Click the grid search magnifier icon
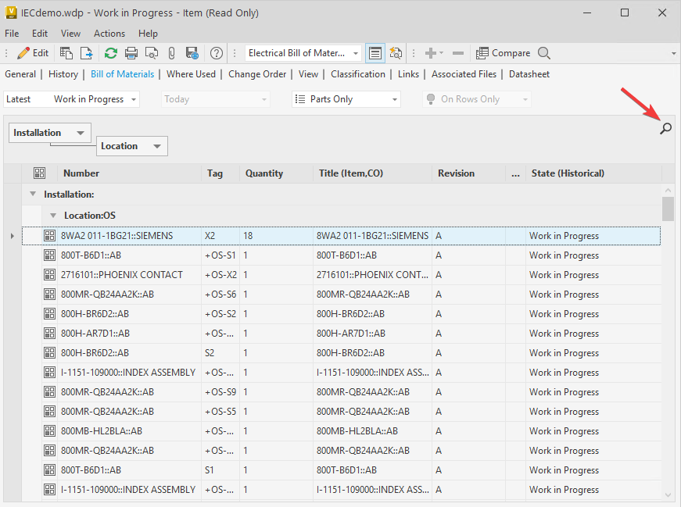This screenshot has width=681, height=507. (x=665, y=128)
